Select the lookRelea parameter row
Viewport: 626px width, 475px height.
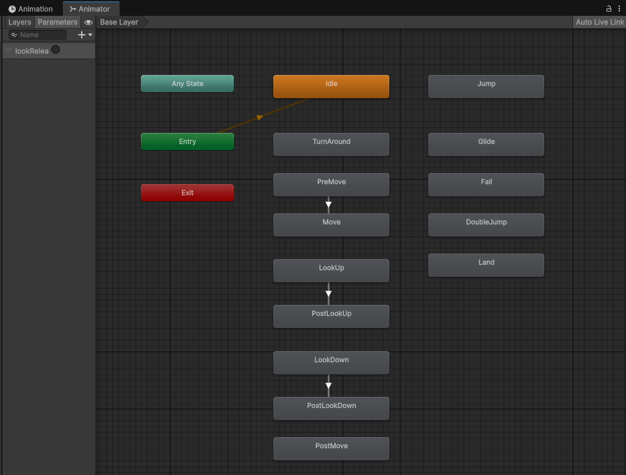point(49,51)
